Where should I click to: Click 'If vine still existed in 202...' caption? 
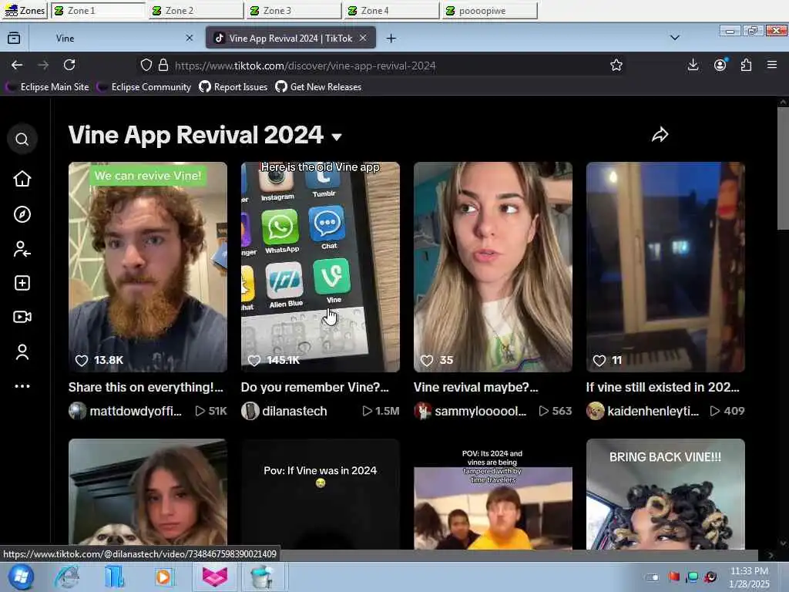coord(663,387)
